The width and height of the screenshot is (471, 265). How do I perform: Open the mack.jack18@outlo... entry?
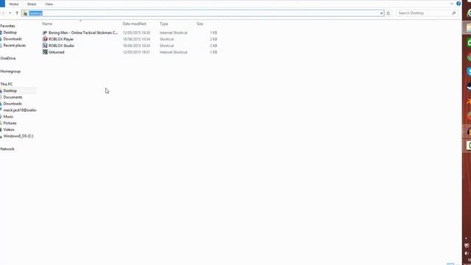(x=20, y=110)
